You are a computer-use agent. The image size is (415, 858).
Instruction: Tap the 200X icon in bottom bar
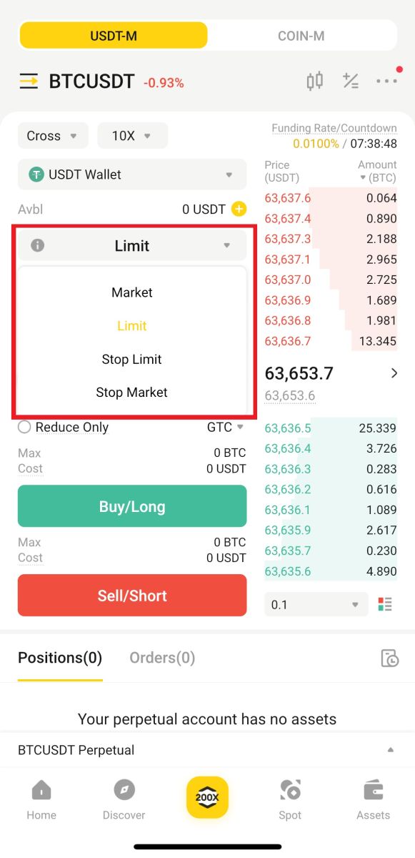pyautogui.click(x=207, y=796)
